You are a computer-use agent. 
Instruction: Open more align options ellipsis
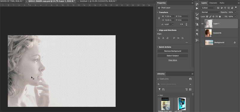(187, 42)
